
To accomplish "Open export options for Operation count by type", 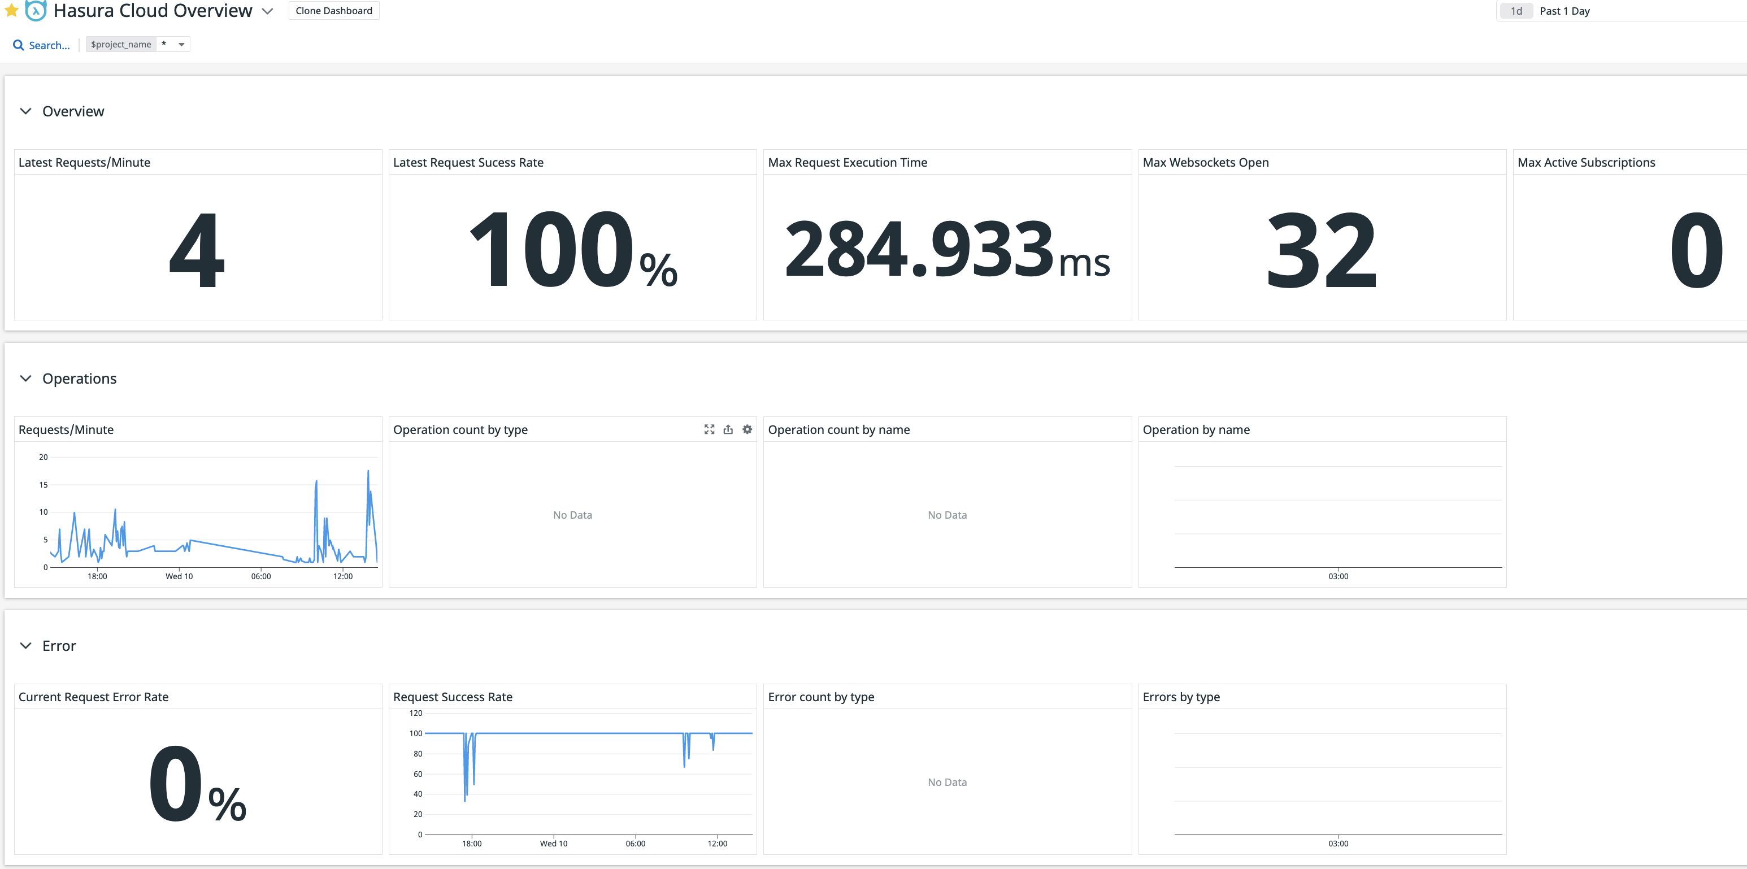I will 728,429.
